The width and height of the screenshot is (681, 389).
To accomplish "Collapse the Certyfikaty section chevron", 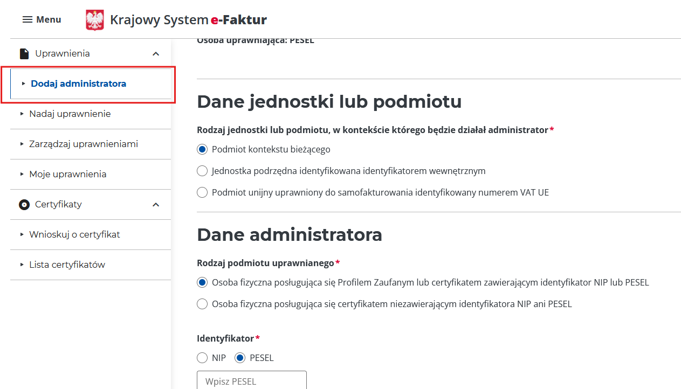I will pyautogui.click(x=156, y=205).
